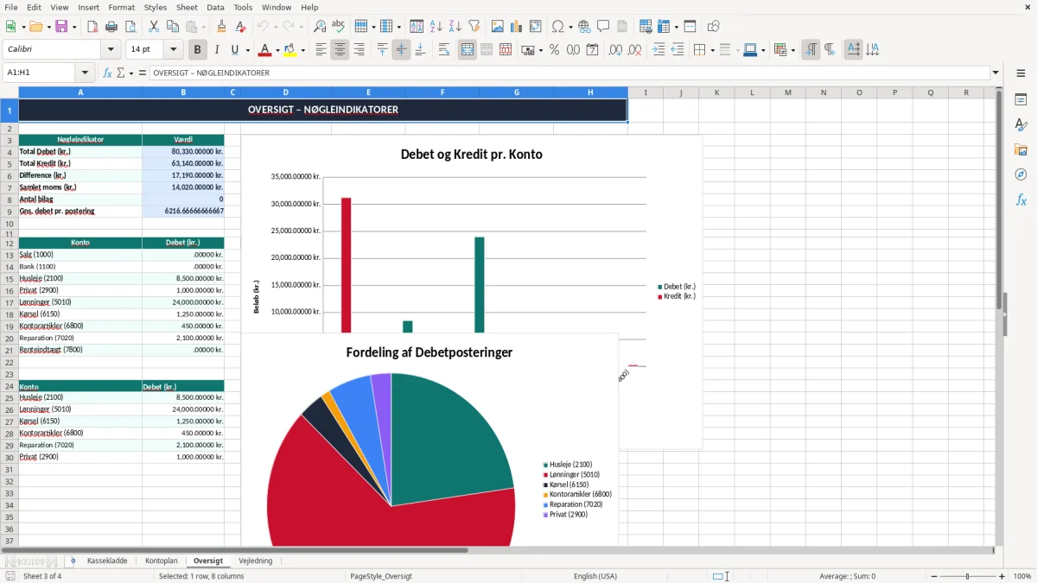This screenshot has height=583, width=1037.
Task: Click the Increase Indent icon
Action: (x=658, y=50)
